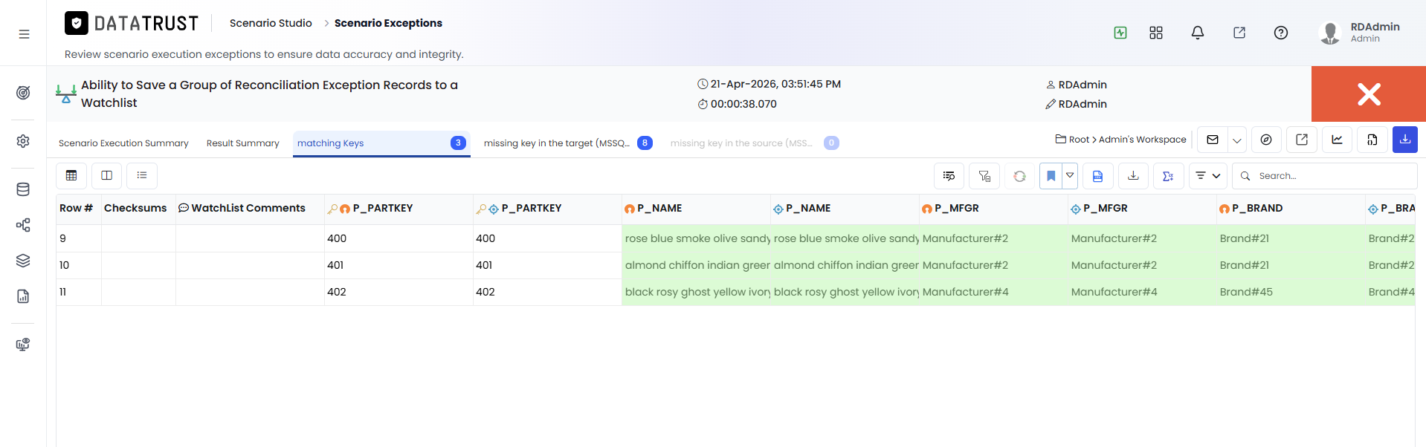1426x447 pixels.
Task: Click the Scenario Studio breadcrumb link
Action: (x=271, y=23)
